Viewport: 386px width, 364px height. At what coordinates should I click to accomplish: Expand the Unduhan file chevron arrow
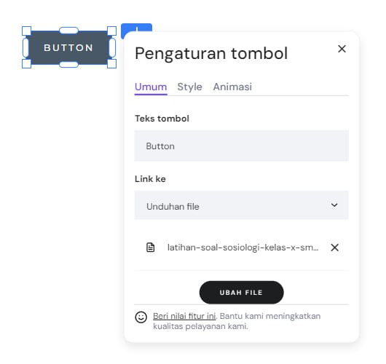334,205
